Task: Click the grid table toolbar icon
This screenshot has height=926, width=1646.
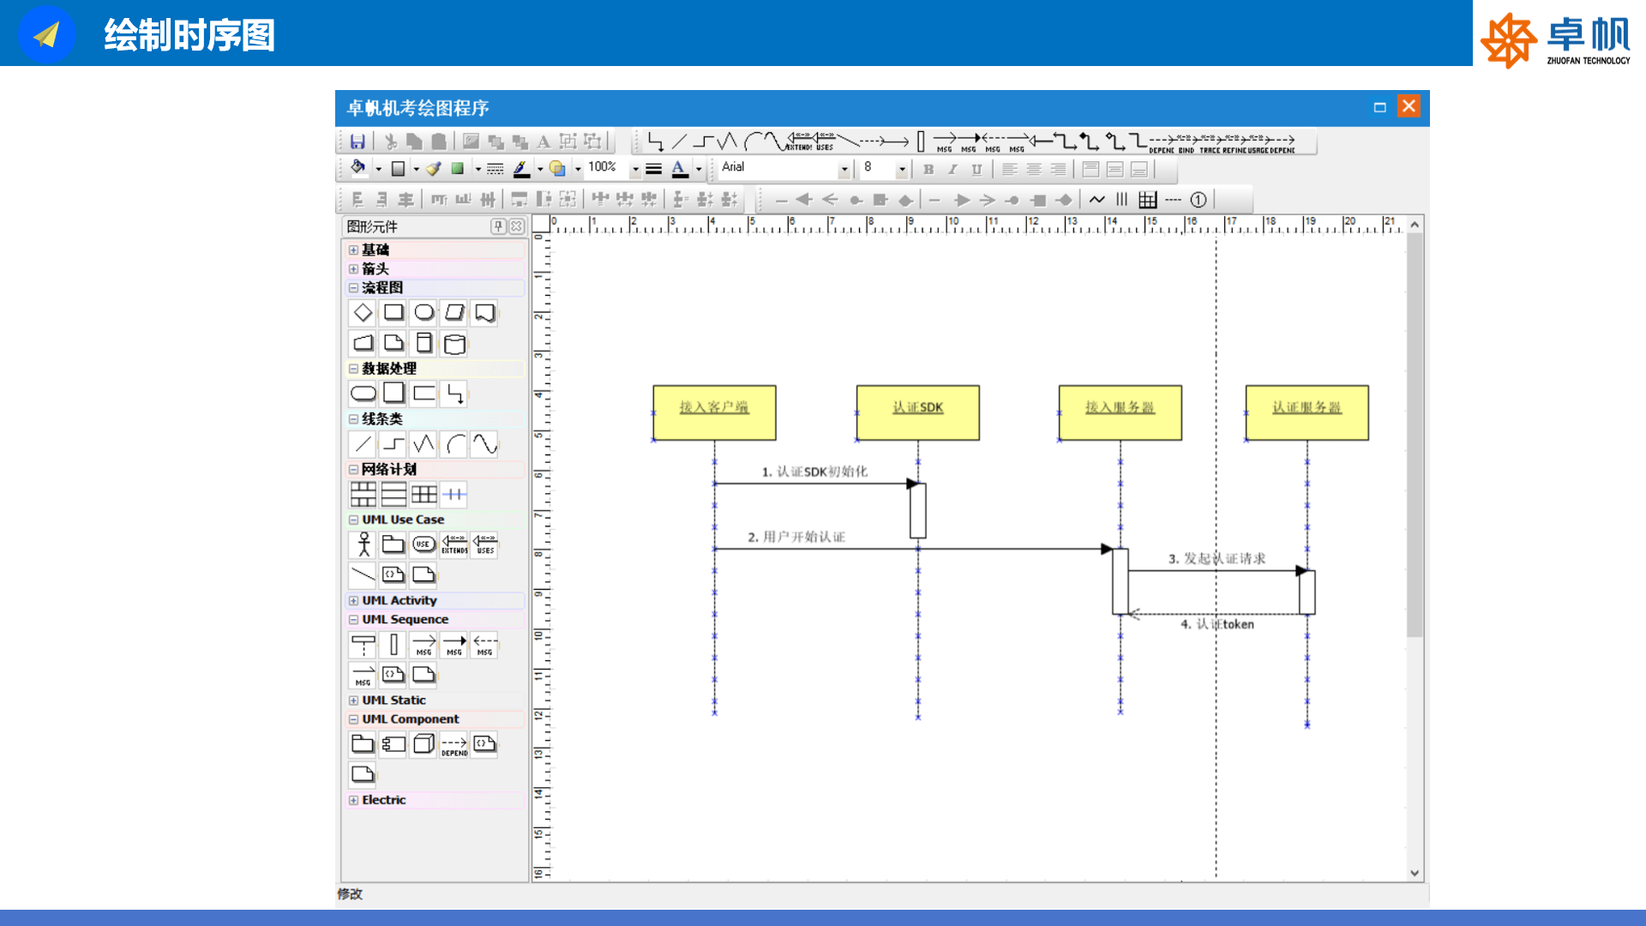Action: 1147,200
